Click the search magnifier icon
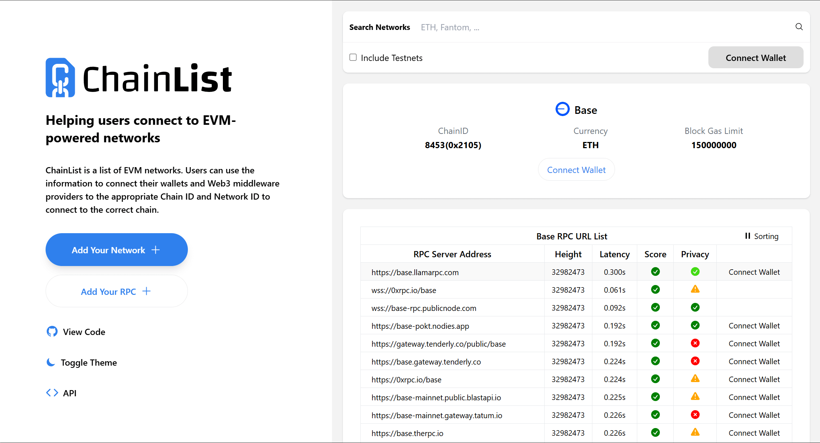This screenshot has height=443, width=820. click(x=799, y=27)
